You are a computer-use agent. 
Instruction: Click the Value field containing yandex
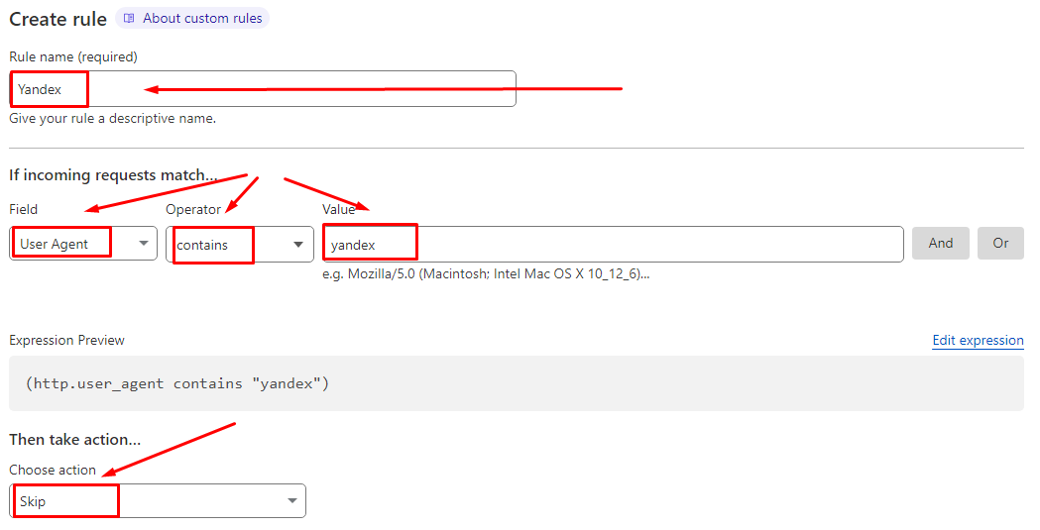[613, 244]
